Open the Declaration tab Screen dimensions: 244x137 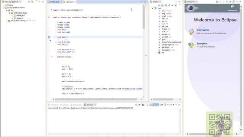tap(76, 105)
